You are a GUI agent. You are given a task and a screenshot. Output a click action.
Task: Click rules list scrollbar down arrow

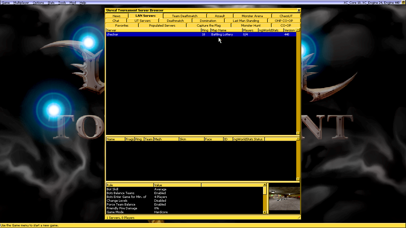pos(265,212)
